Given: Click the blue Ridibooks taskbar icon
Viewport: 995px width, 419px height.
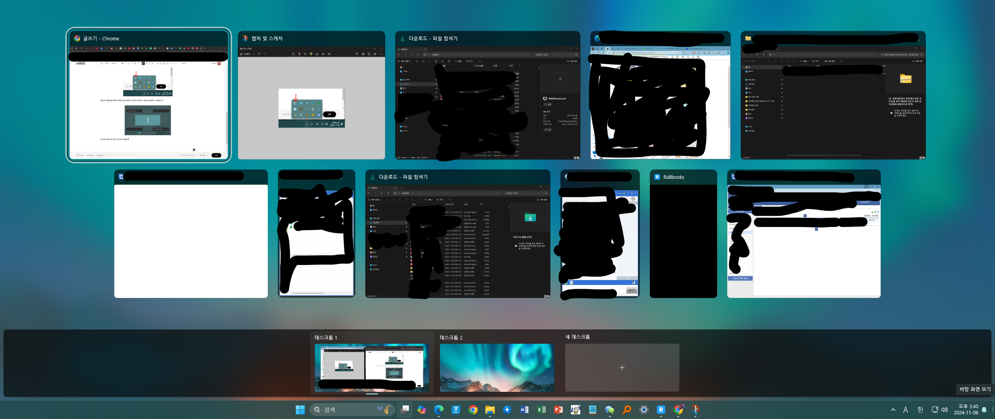Looking at the screenshot, I should click(x=661, y=410).
